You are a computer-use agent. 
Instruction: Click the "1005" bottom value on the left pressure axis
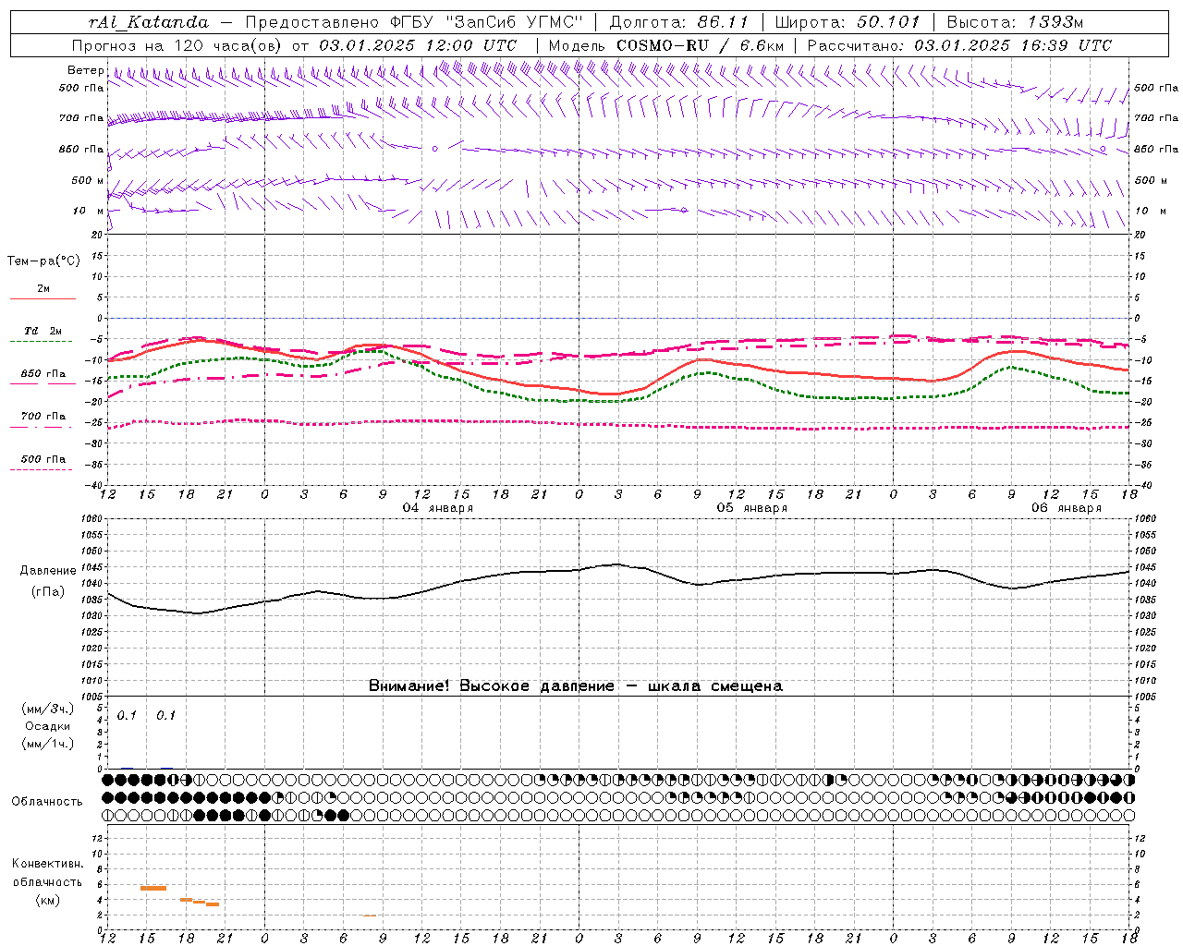93,697
